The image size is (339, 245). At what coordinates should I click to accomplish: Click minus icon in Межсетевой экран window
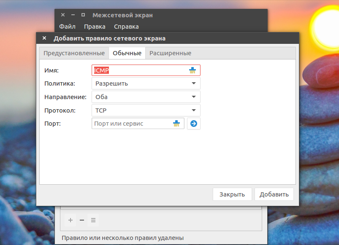82,220
